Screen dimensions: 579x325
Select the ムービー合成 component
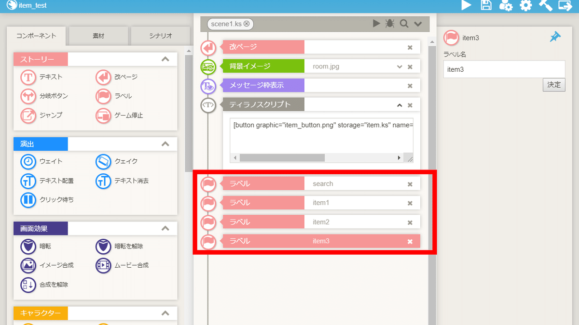123,265
